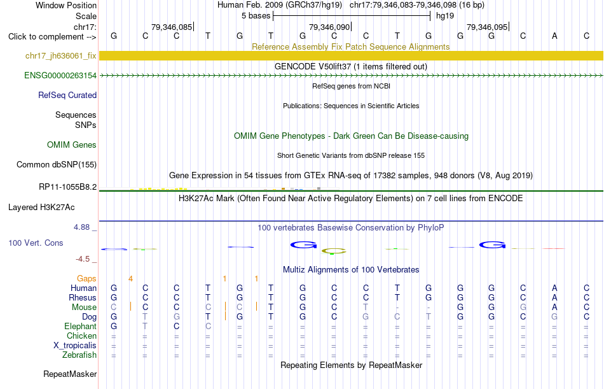Open the ENSG00000263154 gene label

[x=60, y=75]
